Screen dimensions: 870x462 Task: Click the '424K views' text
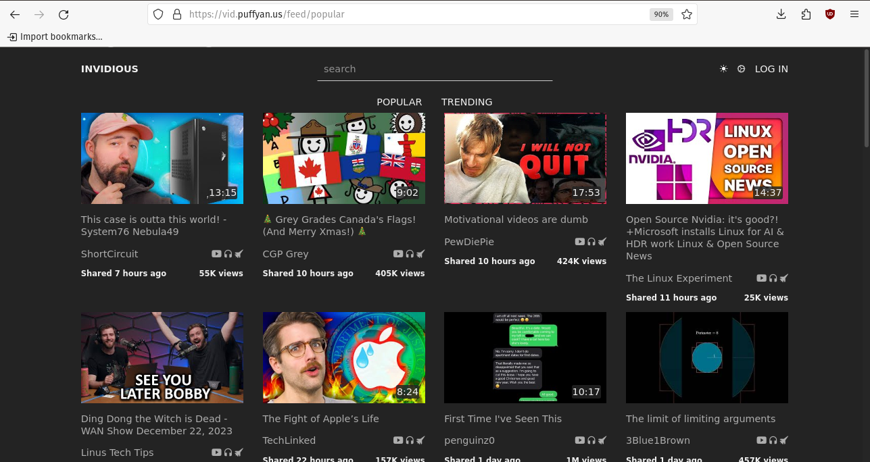click(581, 261)
